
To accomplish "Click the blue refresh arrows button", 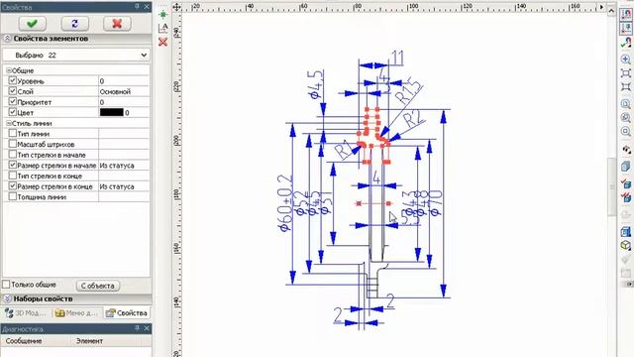I will (x=75, y=24).
